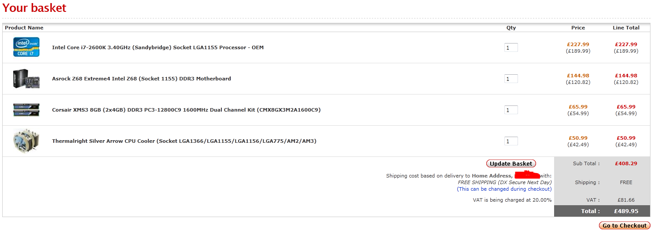Screen dimensions: 654x232
Task: Click the Line Total column header
Action: (x=626, y=28)
